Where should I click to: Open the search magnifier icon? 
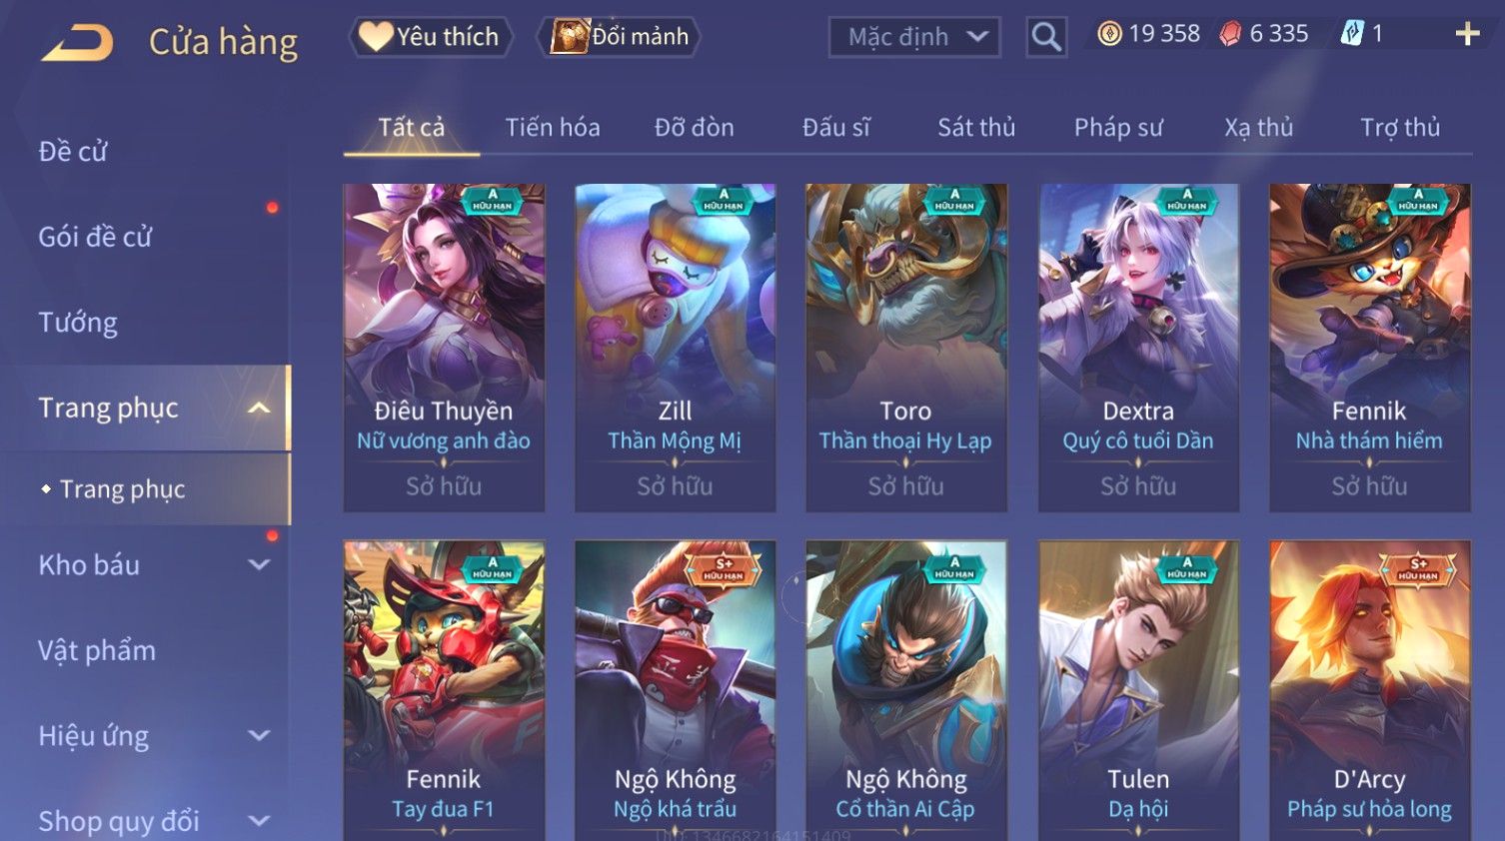[1046, 37]
